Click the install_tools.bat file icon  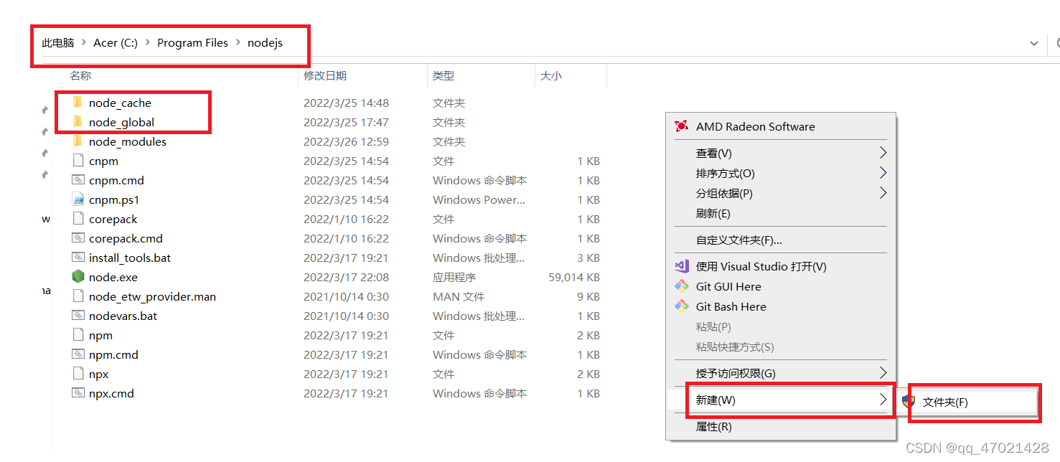coord(78,258)
